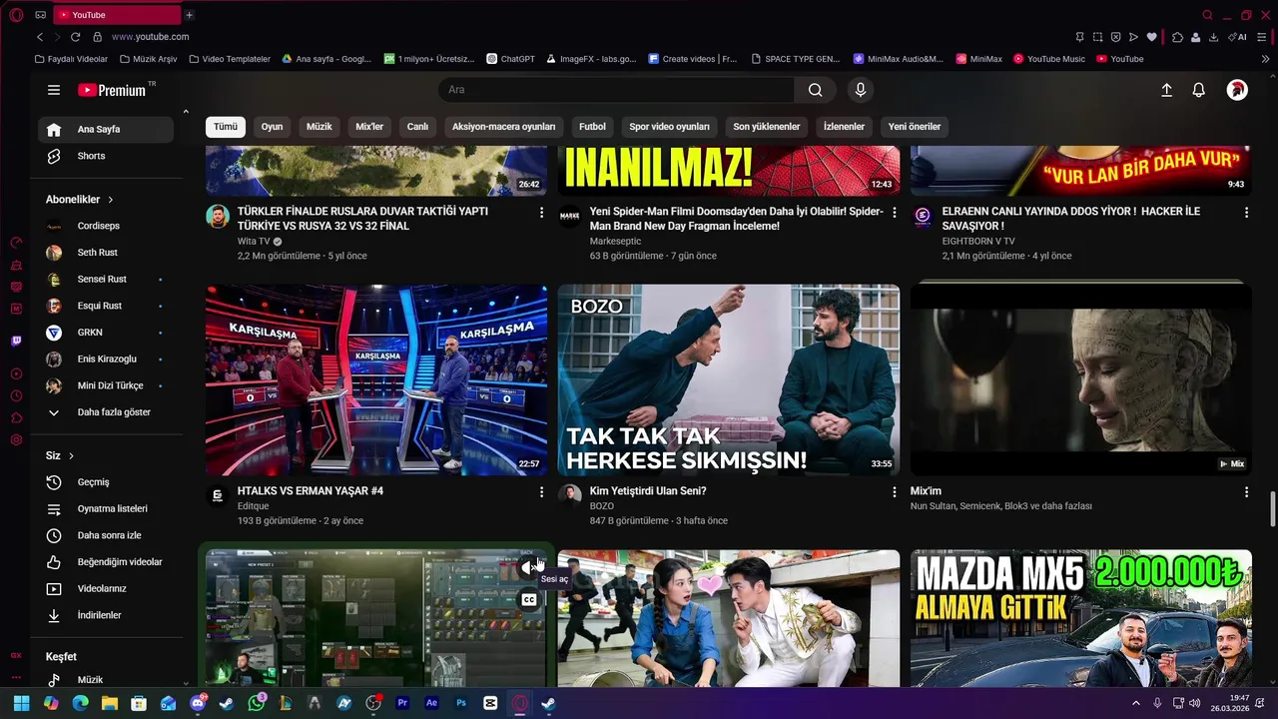Open the upload/create icon in YouTube header

[x=1166, y=90]
